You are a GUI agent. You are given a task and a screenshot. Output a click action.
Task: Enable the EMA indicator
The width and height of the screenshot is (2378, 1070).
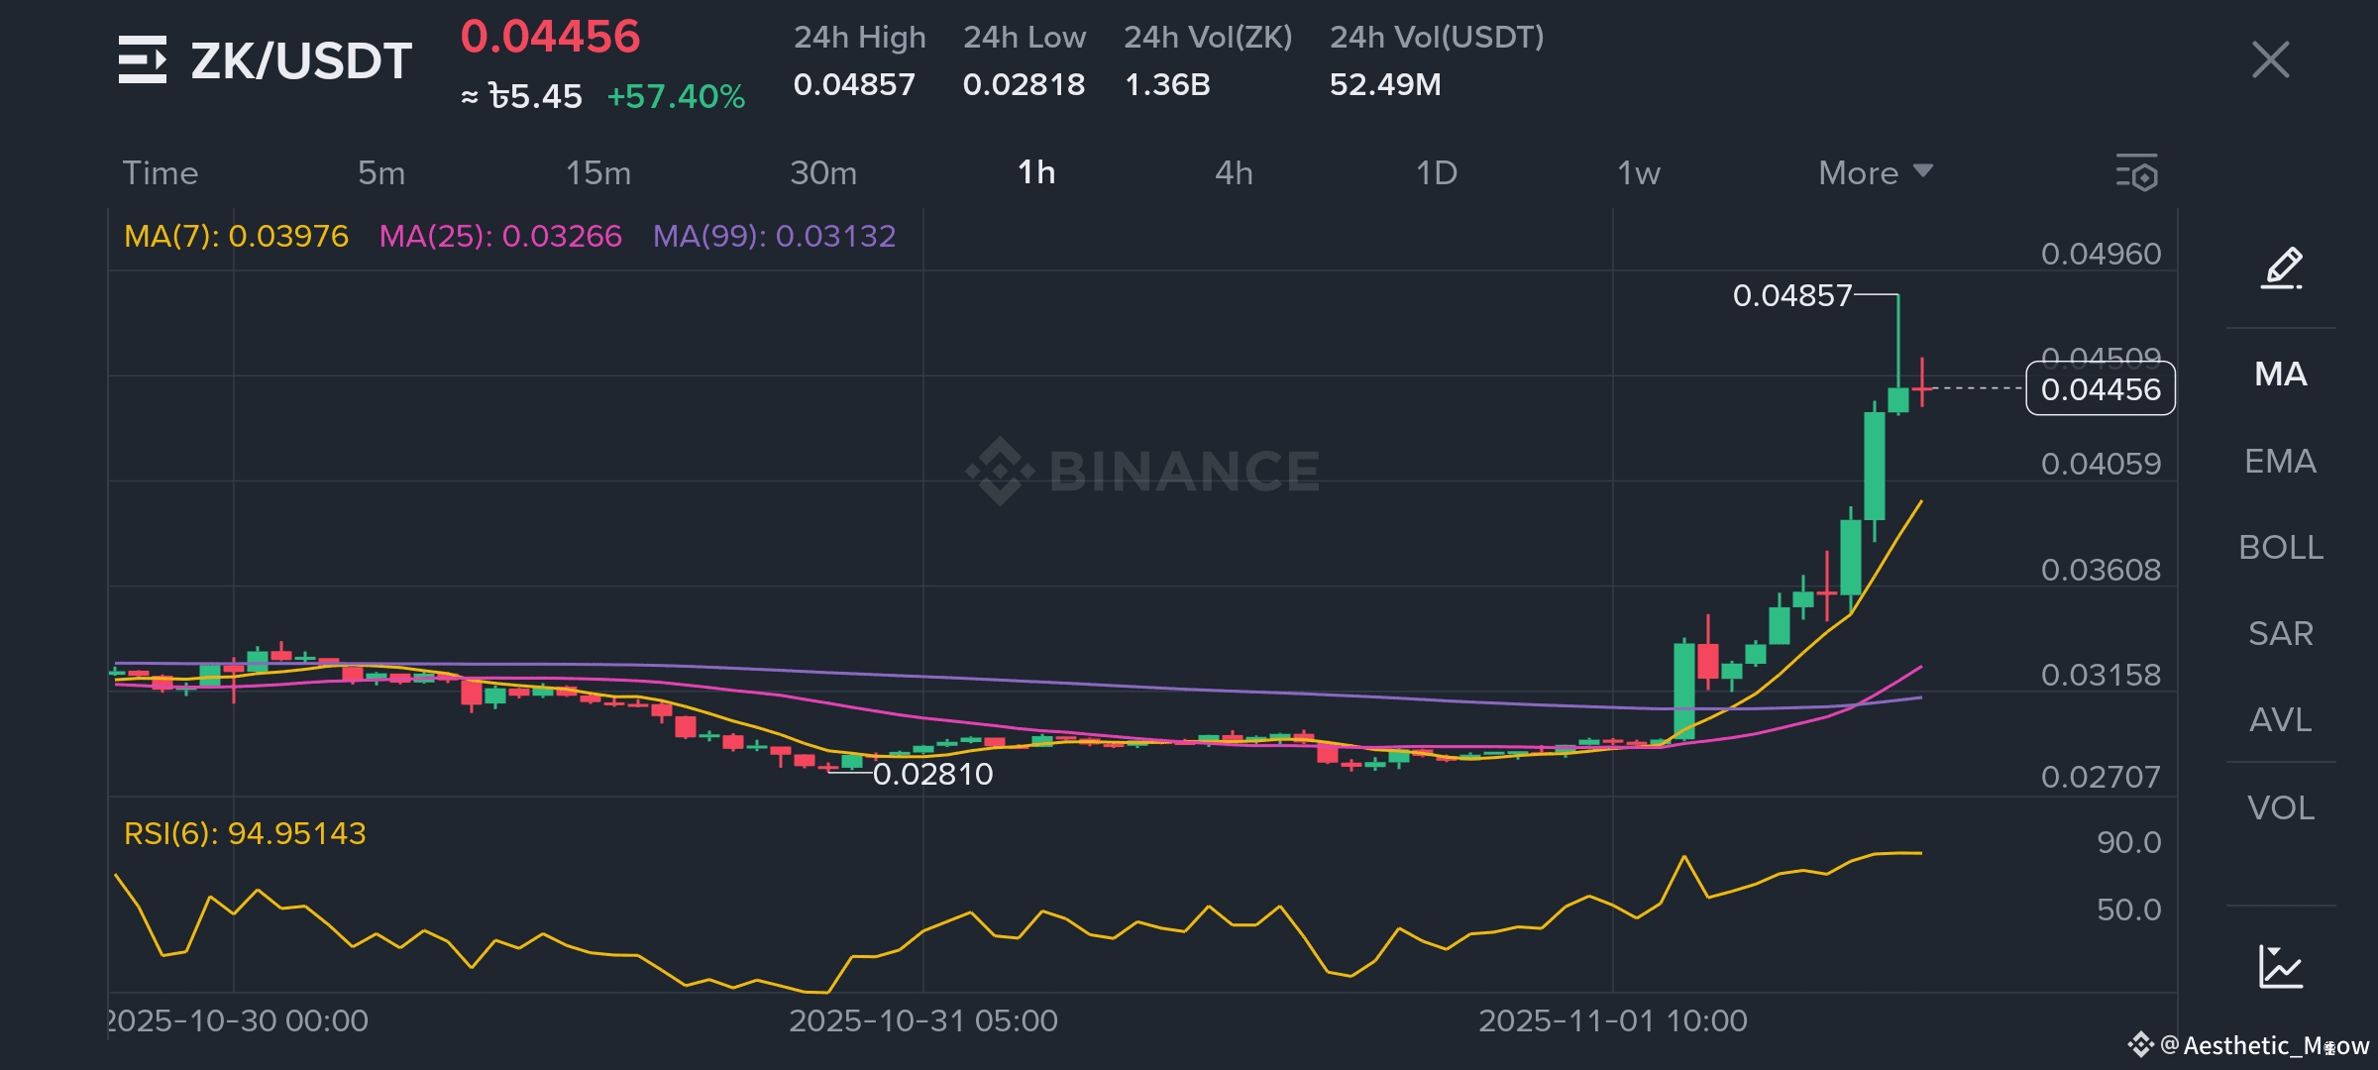(2281, 461)
